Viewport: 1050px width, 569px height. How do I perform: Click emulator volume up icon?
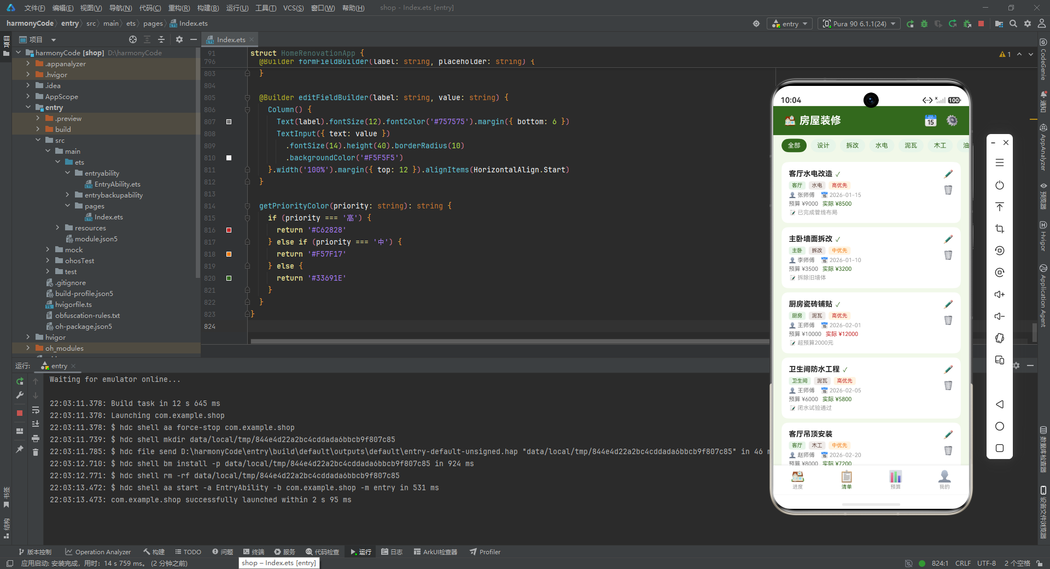pyautogui.click(x=1000, y=294)
